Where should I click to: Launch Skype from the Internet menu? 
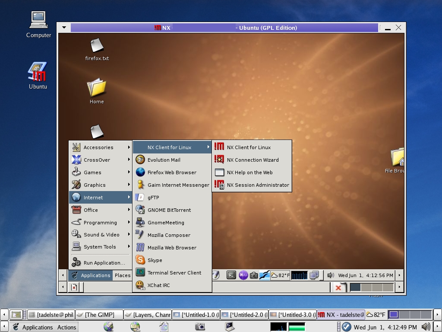click(x=155, y=260)
